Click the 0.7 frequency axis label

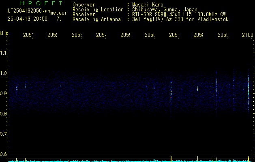[x=3, y=134]
